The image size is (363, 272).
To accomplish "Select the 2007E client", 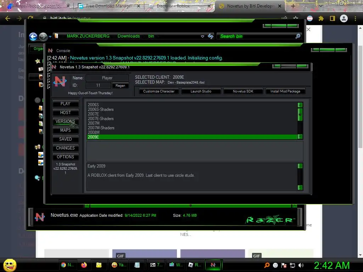I will click(x=192, y=114).
